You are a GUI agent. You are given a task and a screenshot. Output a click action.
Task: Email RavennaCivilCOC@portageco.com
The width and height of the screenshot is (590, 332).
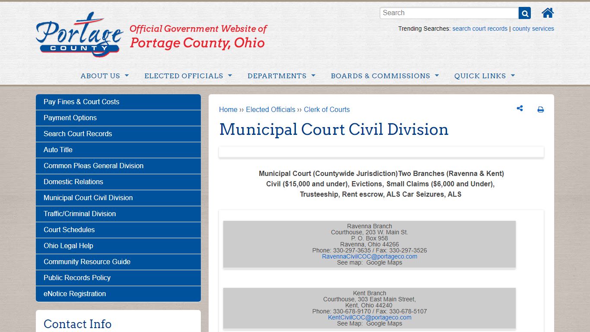(x=370, y=256)
